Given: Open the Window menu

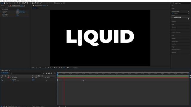Looking at the screenshot, I should coord(33,1).
